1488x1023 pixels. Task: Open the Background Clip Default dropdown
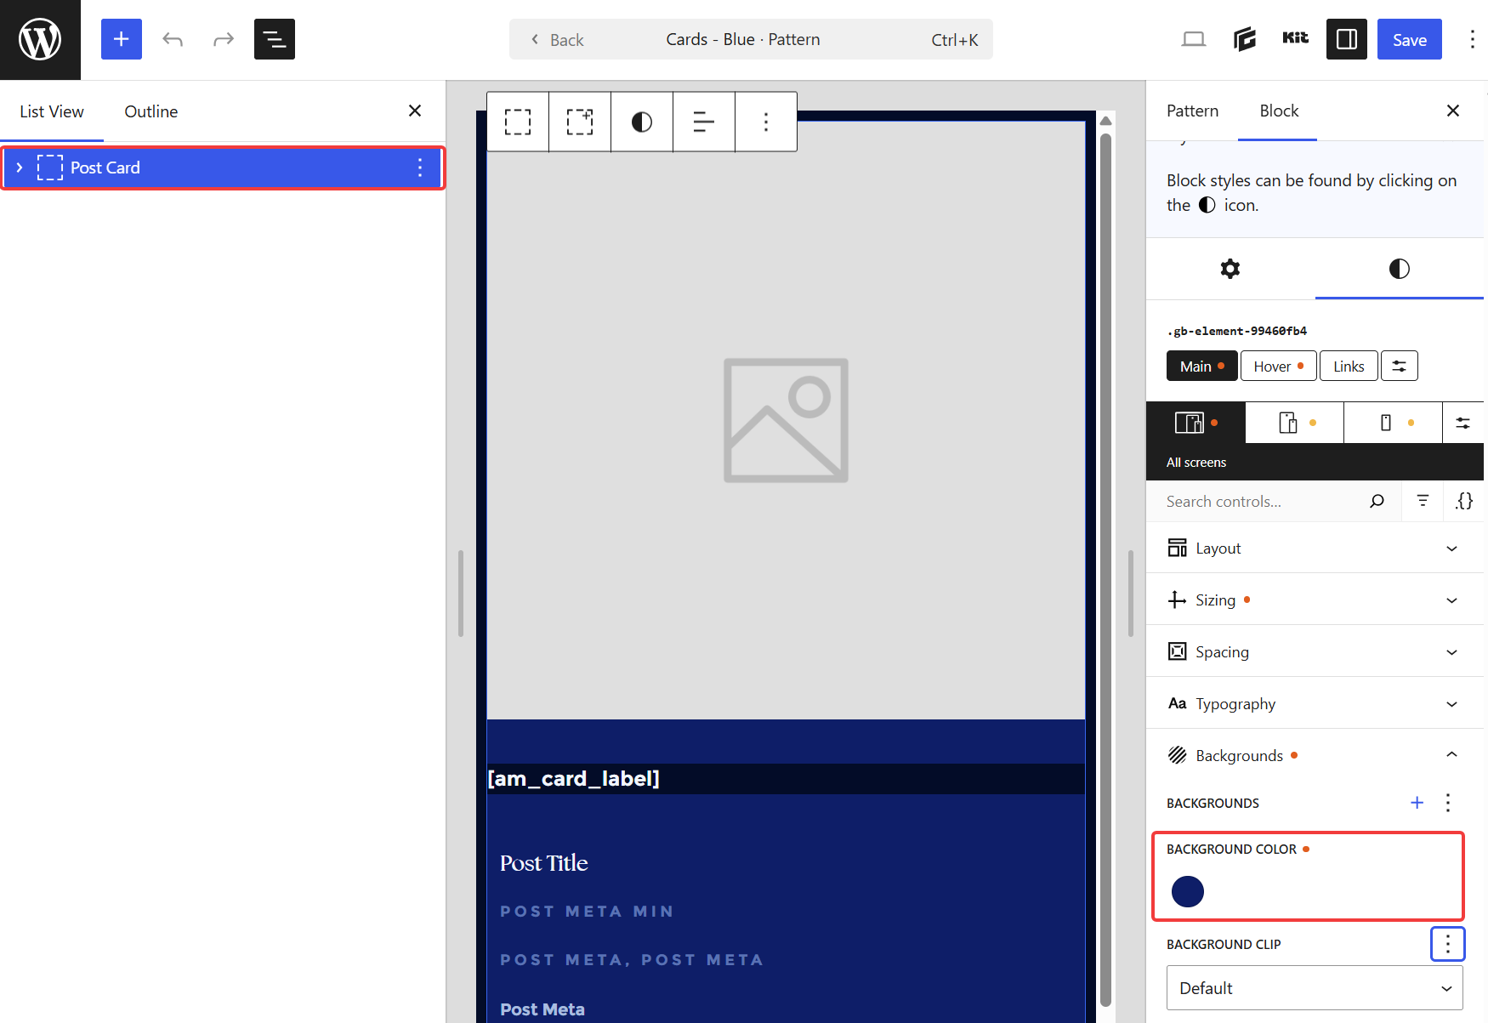[1315, 988]
